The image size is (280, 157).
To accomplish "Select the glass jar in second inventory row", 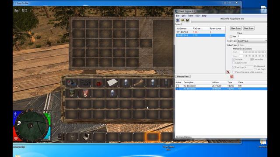I will pyautogui.click(x=112, y=93).
